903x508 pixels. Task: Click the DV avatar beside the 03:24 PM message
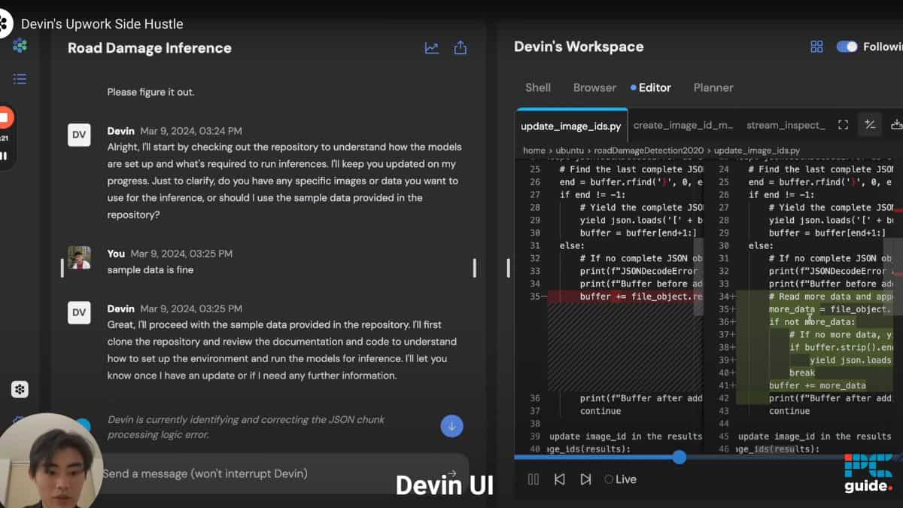[79, 135]
